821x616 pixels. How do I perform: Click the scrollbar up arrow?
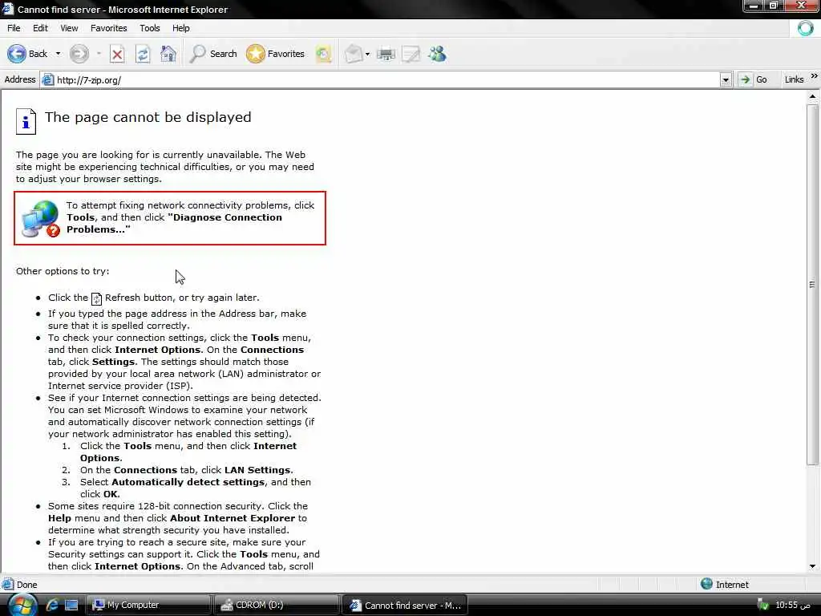[812, 96]
